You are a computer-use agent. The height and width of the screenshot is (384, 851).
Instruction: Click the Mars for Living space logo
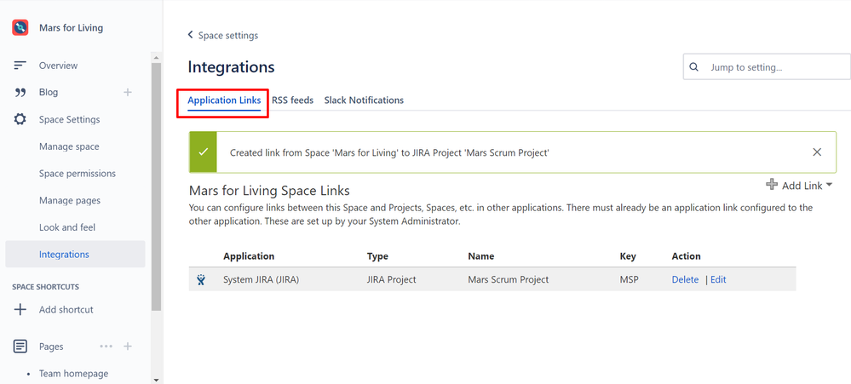(20, 27)
